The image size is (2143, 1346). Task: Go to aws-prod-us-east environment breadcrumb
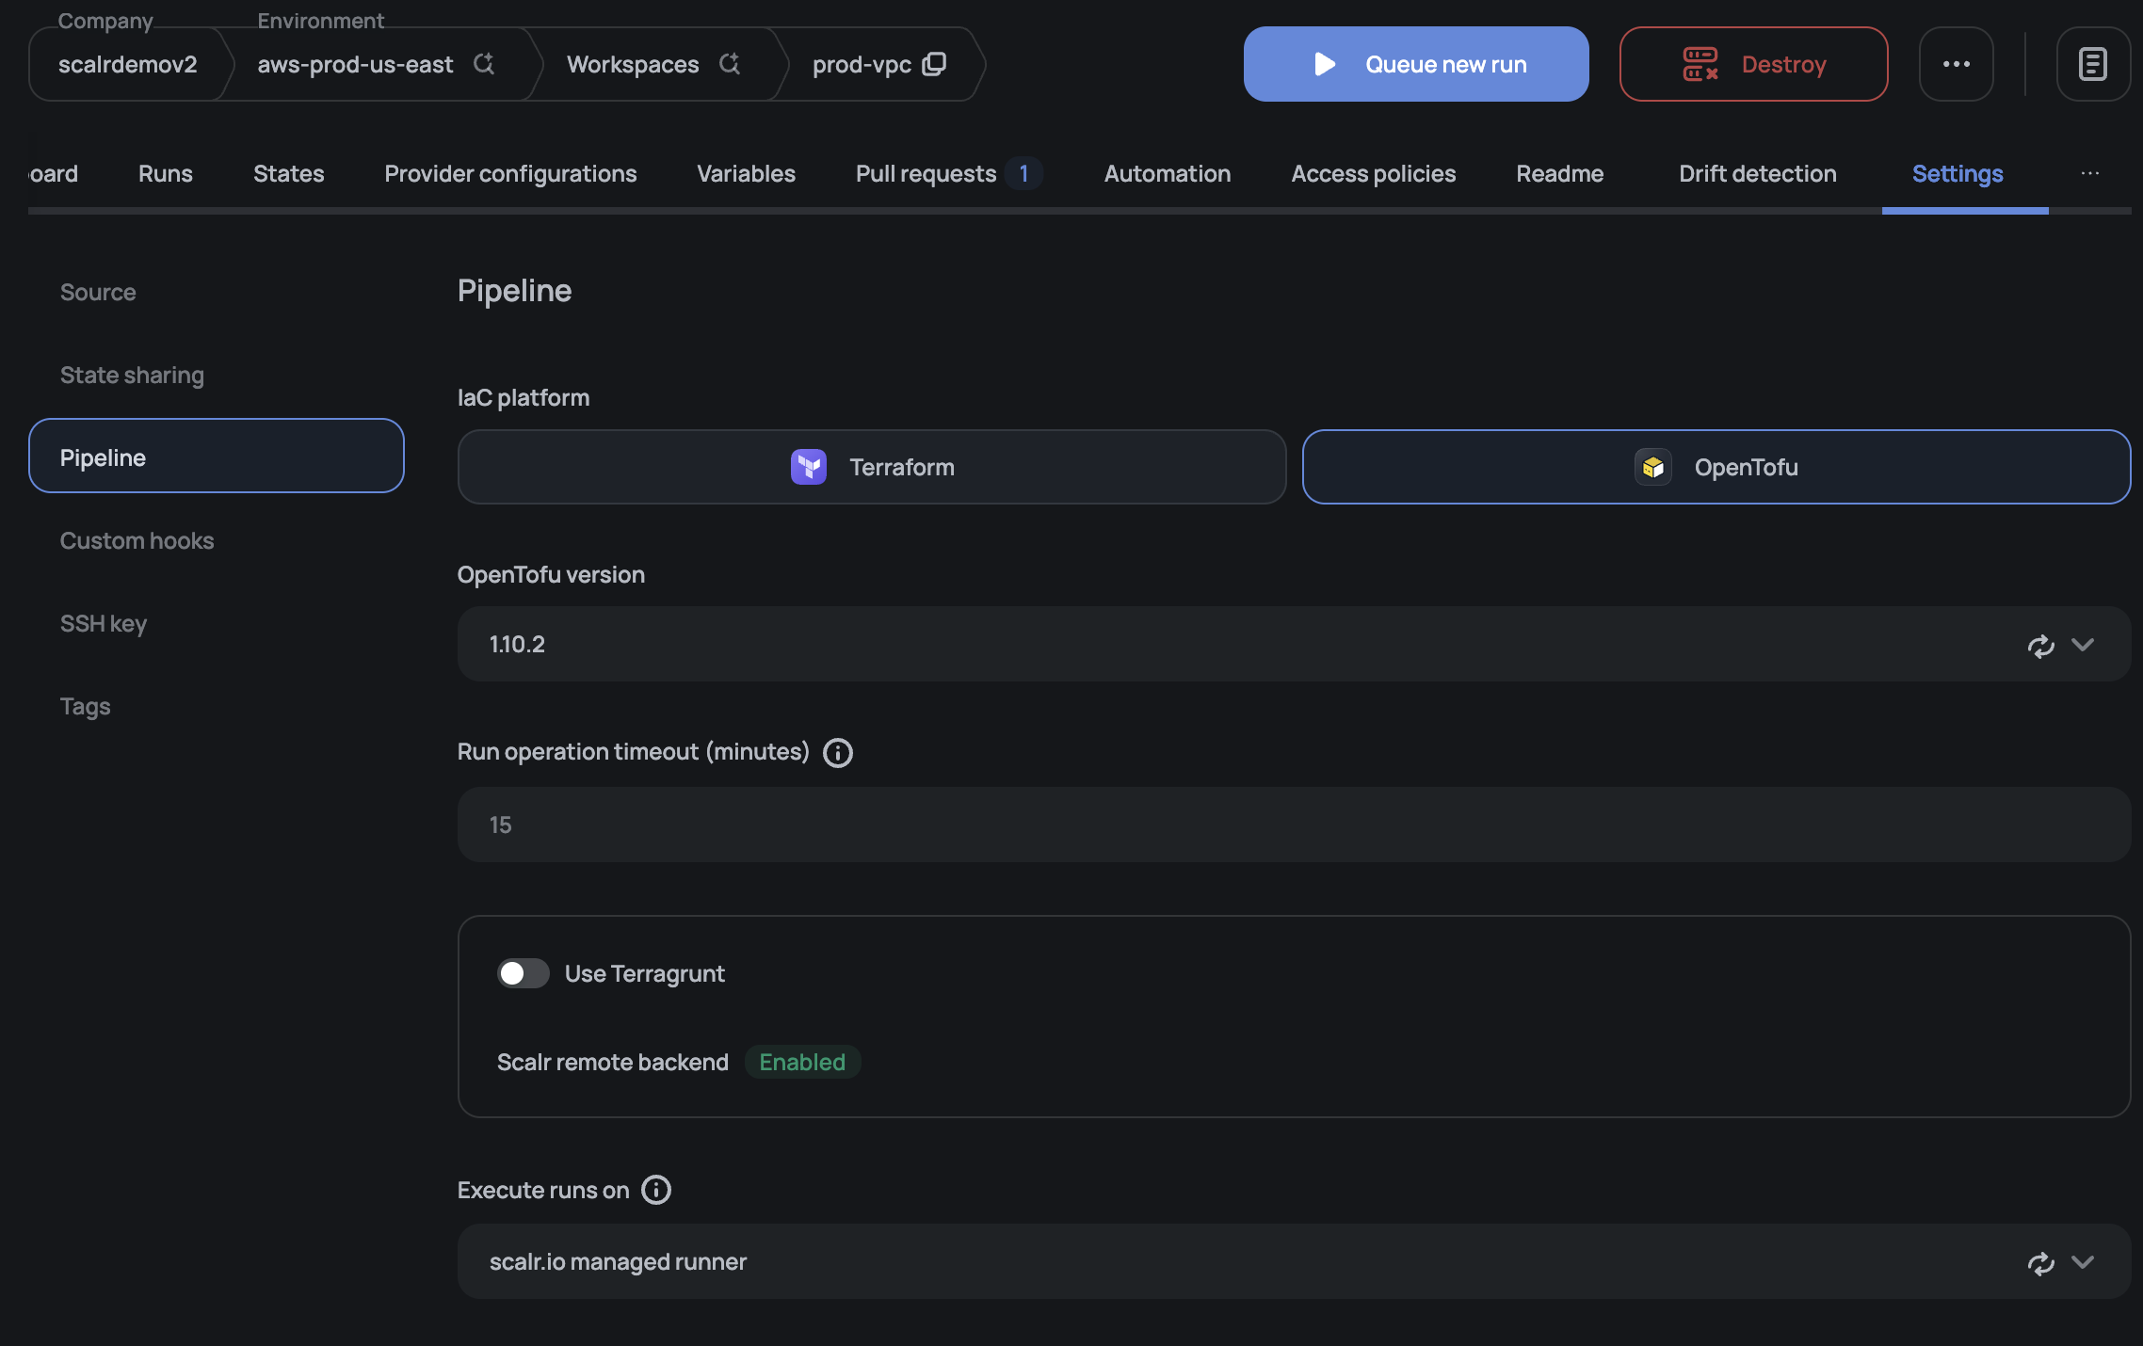pyautogui.click(x=356, y=64)
